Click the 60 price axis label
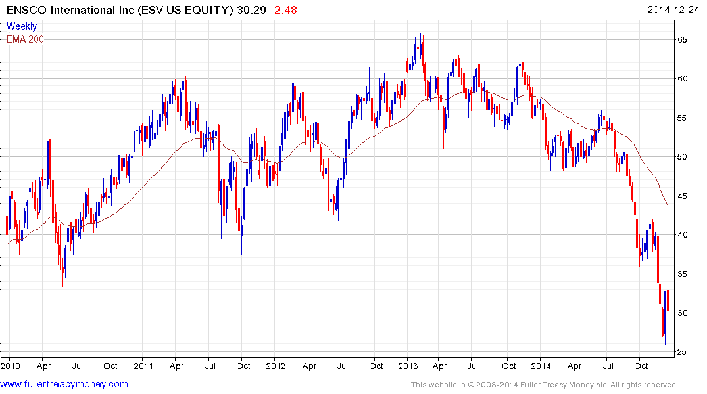Viewport: 707px width, 394px height. [x=682, y=78]
